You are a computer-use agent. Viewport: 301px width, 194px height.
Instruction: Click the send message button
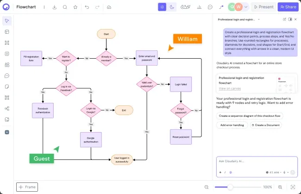point(293,172)
